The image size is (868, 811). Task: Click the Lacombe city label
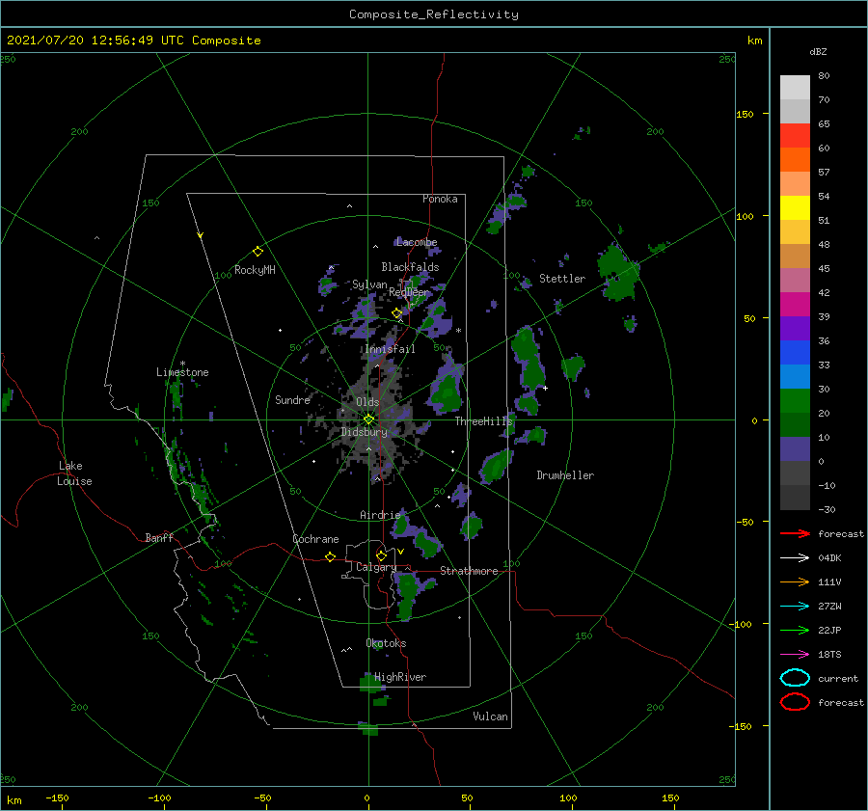[417, 242]
